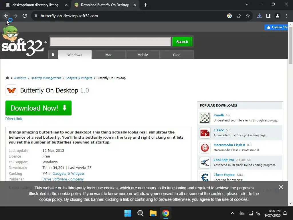Bookmark this page with the star icon
The width and height of the screenshot is (293, 220).
[x=248, y=16]
